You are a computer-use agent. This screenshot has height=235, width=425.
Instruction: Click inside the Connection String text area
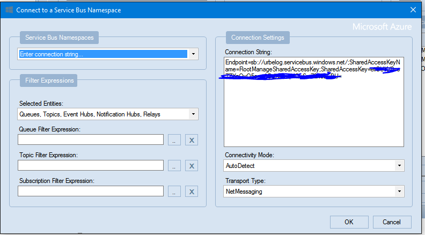point(313,113)
